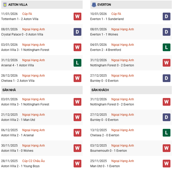
Task: Click the 06/12/2025 match date
Action: coord(9,130)
